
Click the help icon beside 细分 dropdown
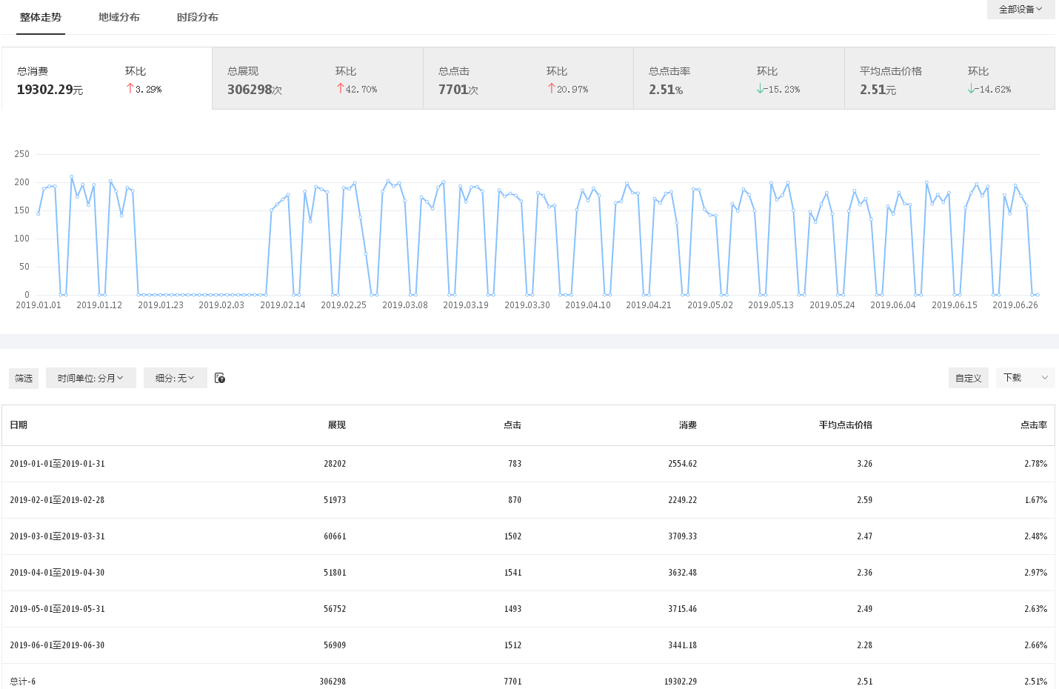click(x=220, y=378)
